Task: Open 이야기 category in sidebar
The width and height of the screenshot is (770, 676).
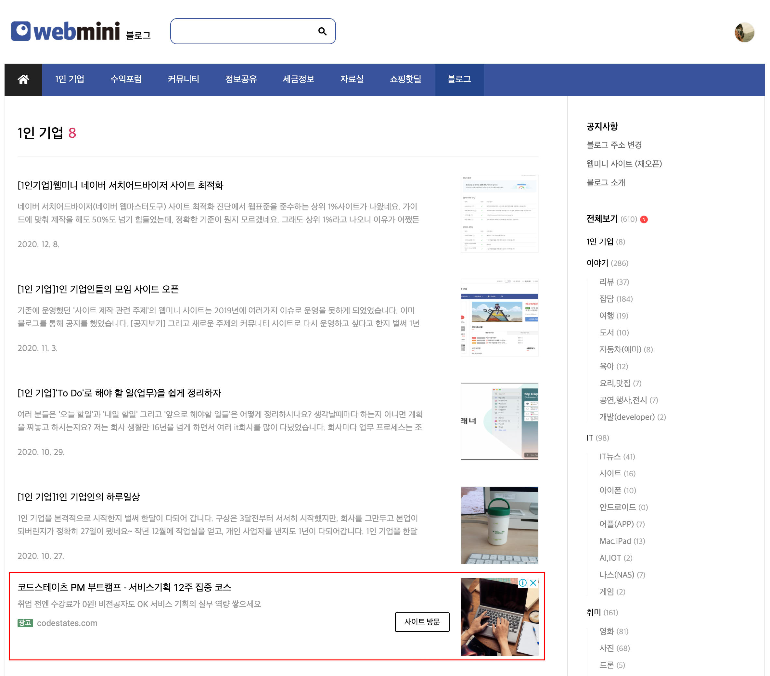Action: tap(597, 263)
